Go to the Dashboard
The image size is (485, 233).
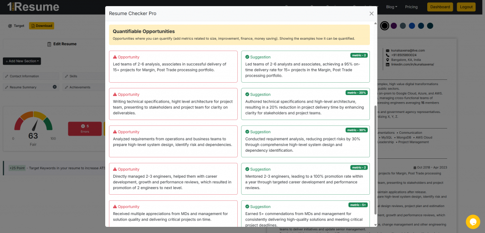coord(440,7)
